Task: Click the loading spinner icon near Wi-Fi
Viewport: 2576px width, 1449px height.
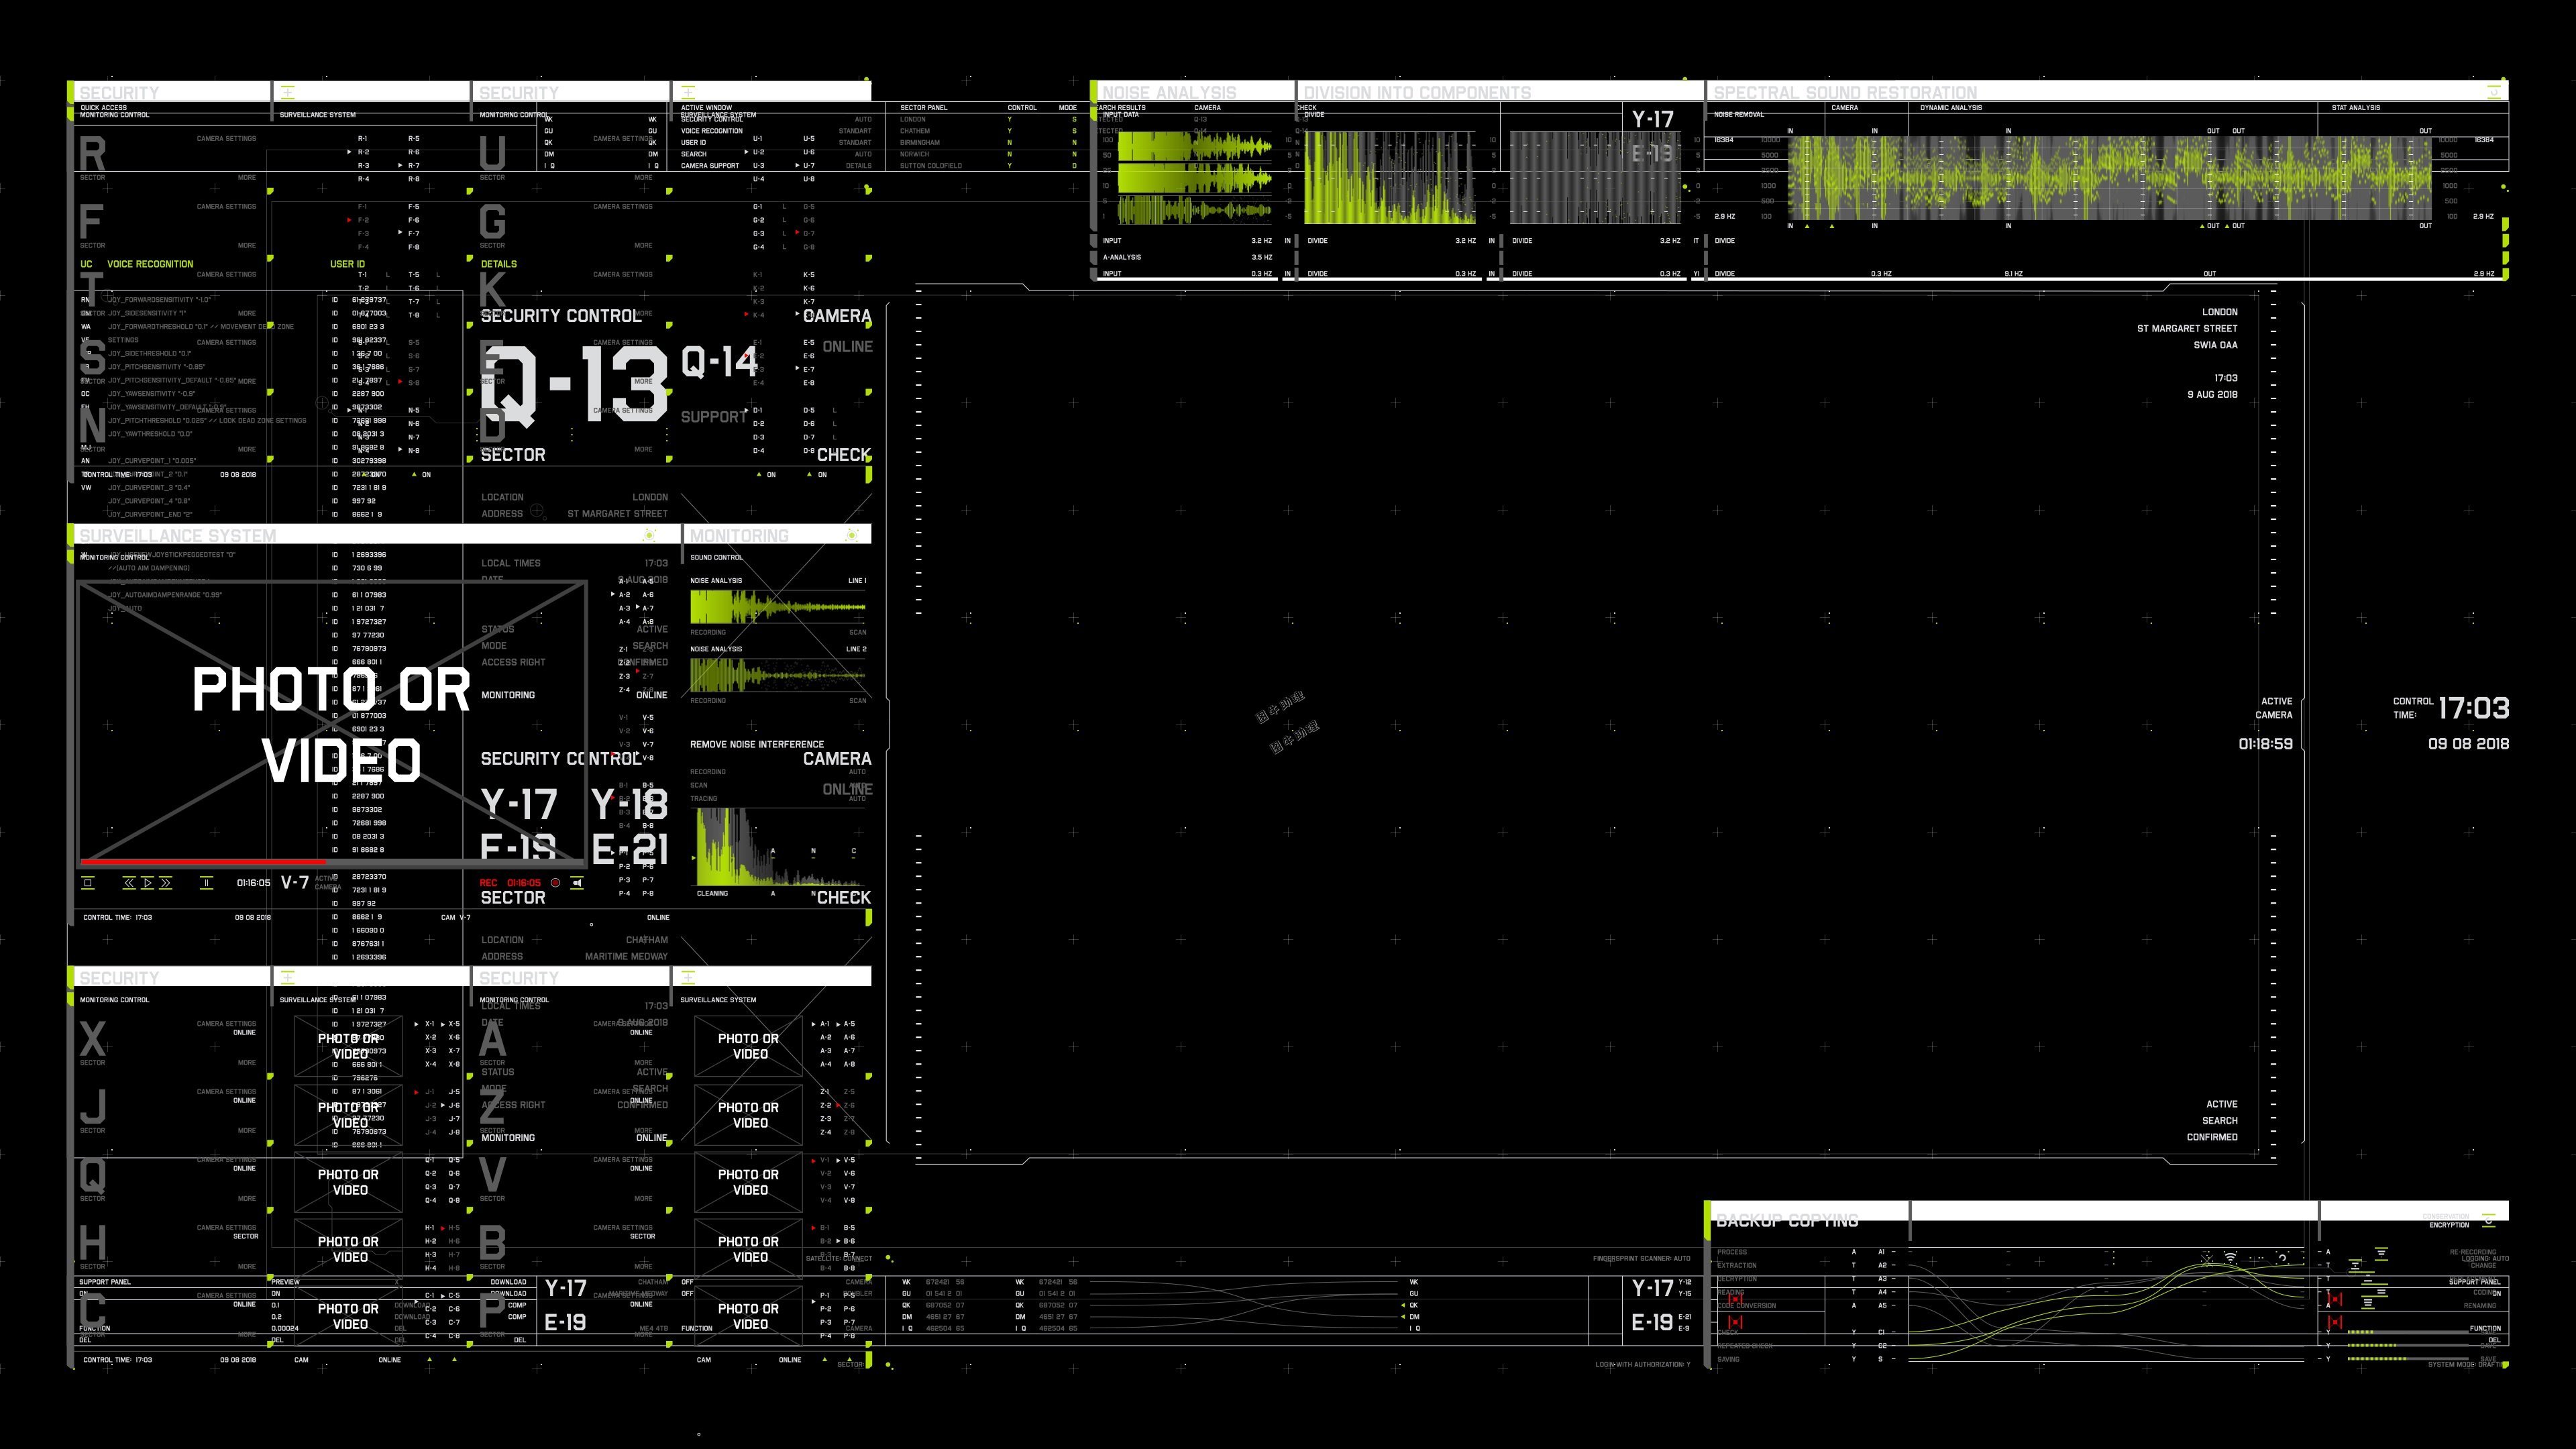Action: tap(2282, 1258)
